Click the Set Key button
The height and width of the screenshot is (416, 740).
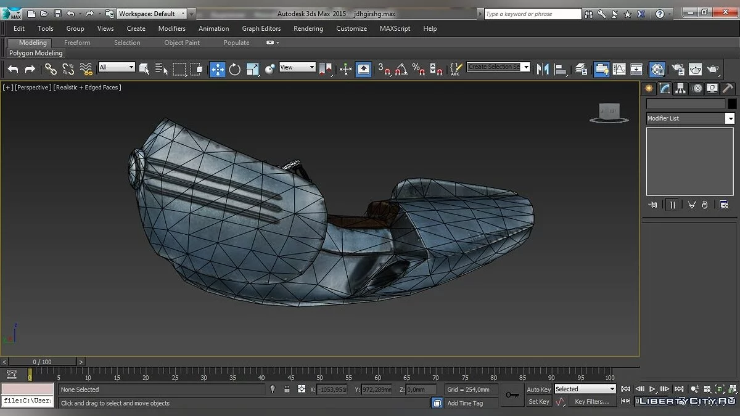pos(538,402)
